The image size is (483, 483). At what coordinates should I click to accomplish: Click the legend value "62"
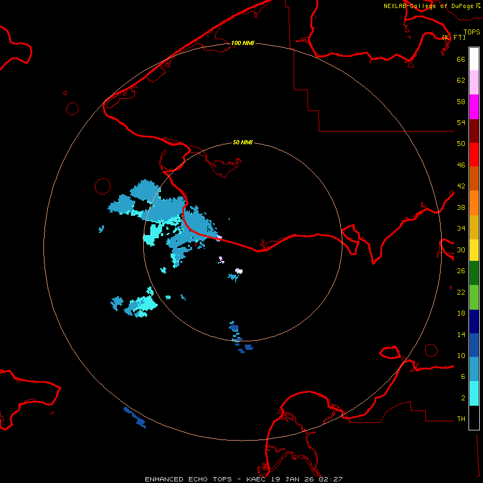[x=461, y=80]
